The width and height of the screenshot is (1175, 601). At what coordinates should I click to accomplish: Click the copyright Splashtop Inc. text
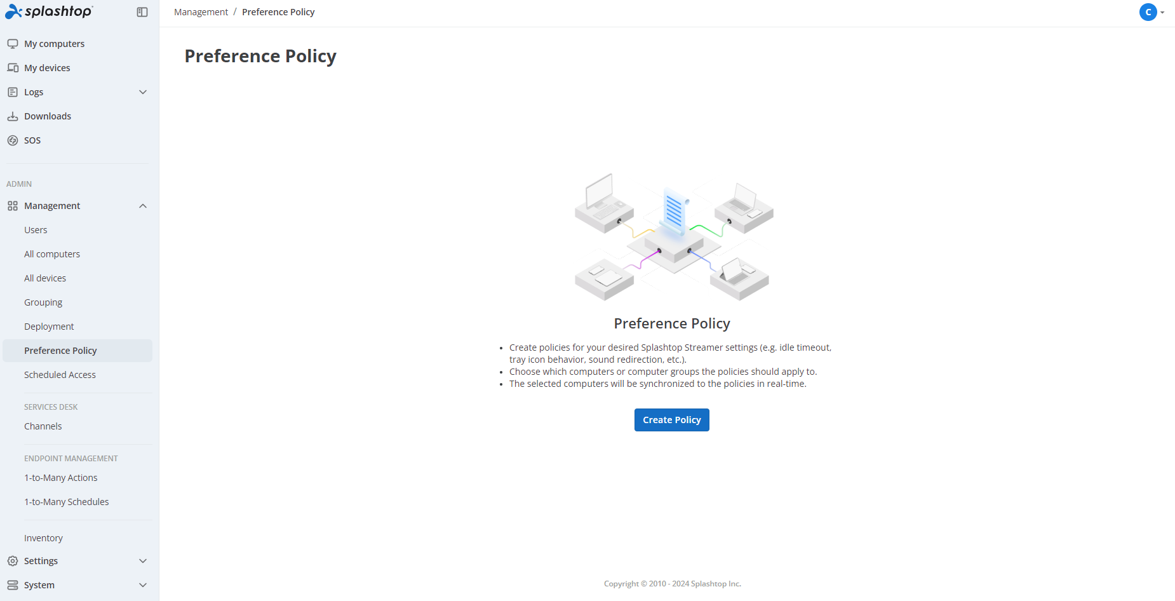673,584
